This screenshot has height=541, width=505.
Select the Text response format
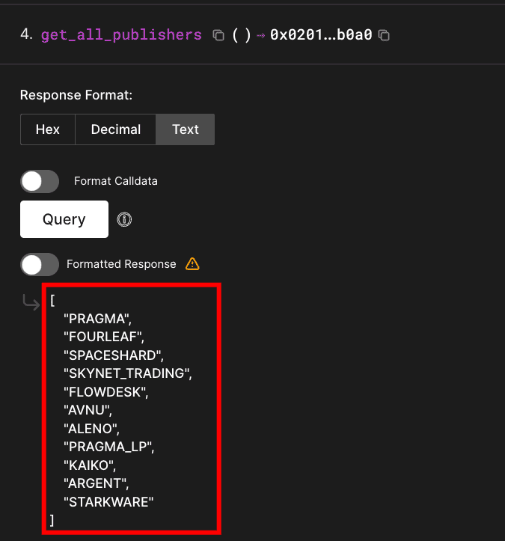(x=186, y=129)
